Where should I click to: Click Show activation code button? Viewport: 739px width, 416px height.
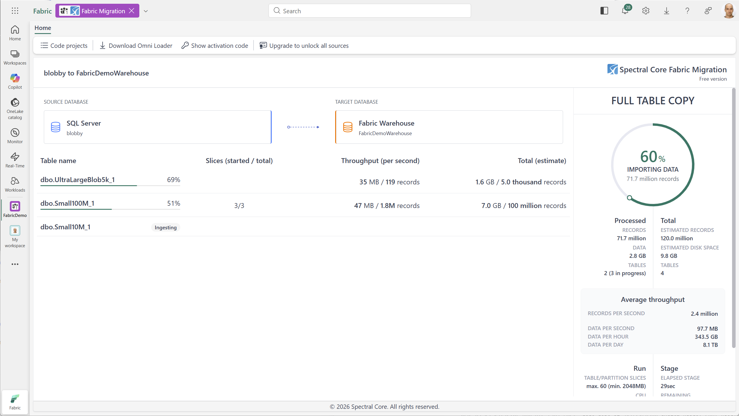point(215,46)
